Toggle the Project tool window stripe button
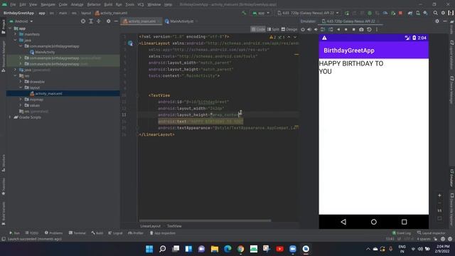Image resolution: width=455 pixels, height=256 pixels. coord(3,27)
